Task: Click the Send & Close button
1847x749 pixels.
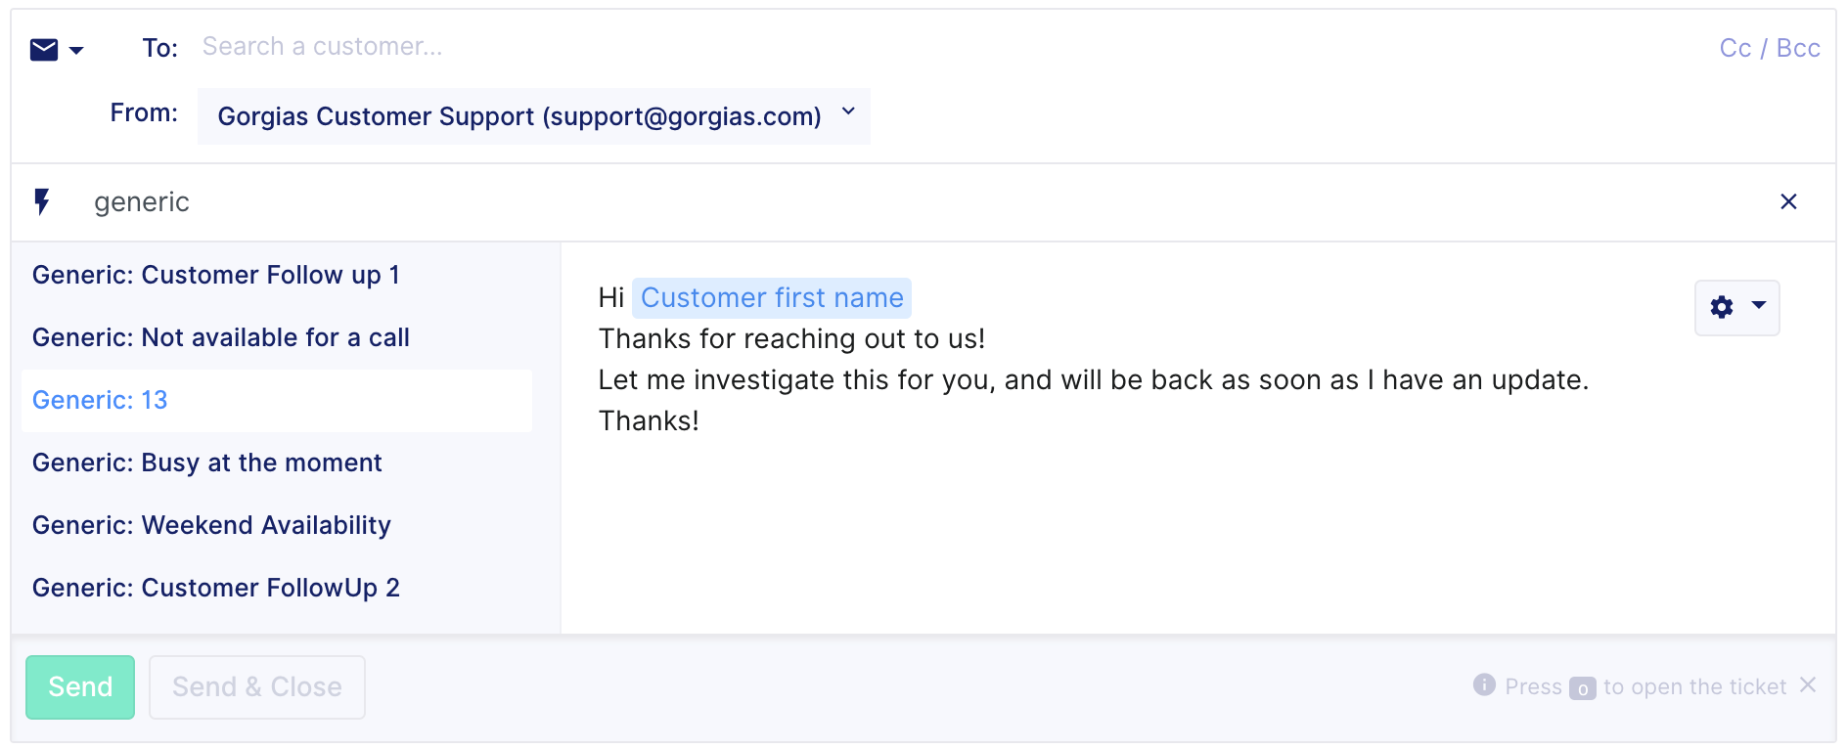Action: 257,687
